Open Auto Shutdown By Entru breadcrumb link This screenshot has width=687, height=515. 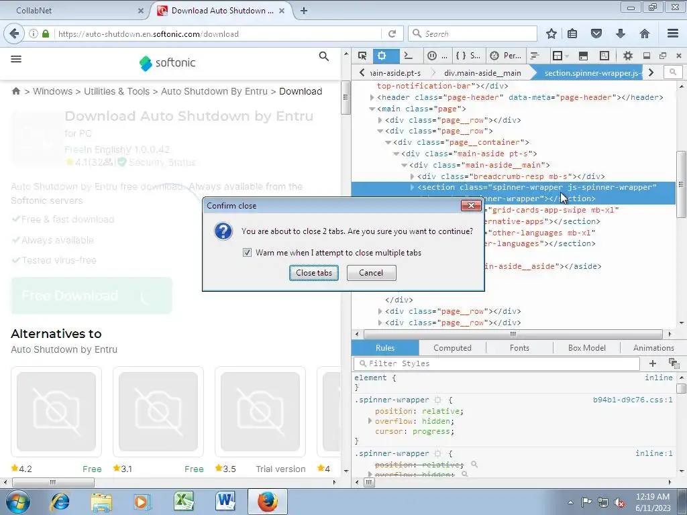click(x=214, y=91)
